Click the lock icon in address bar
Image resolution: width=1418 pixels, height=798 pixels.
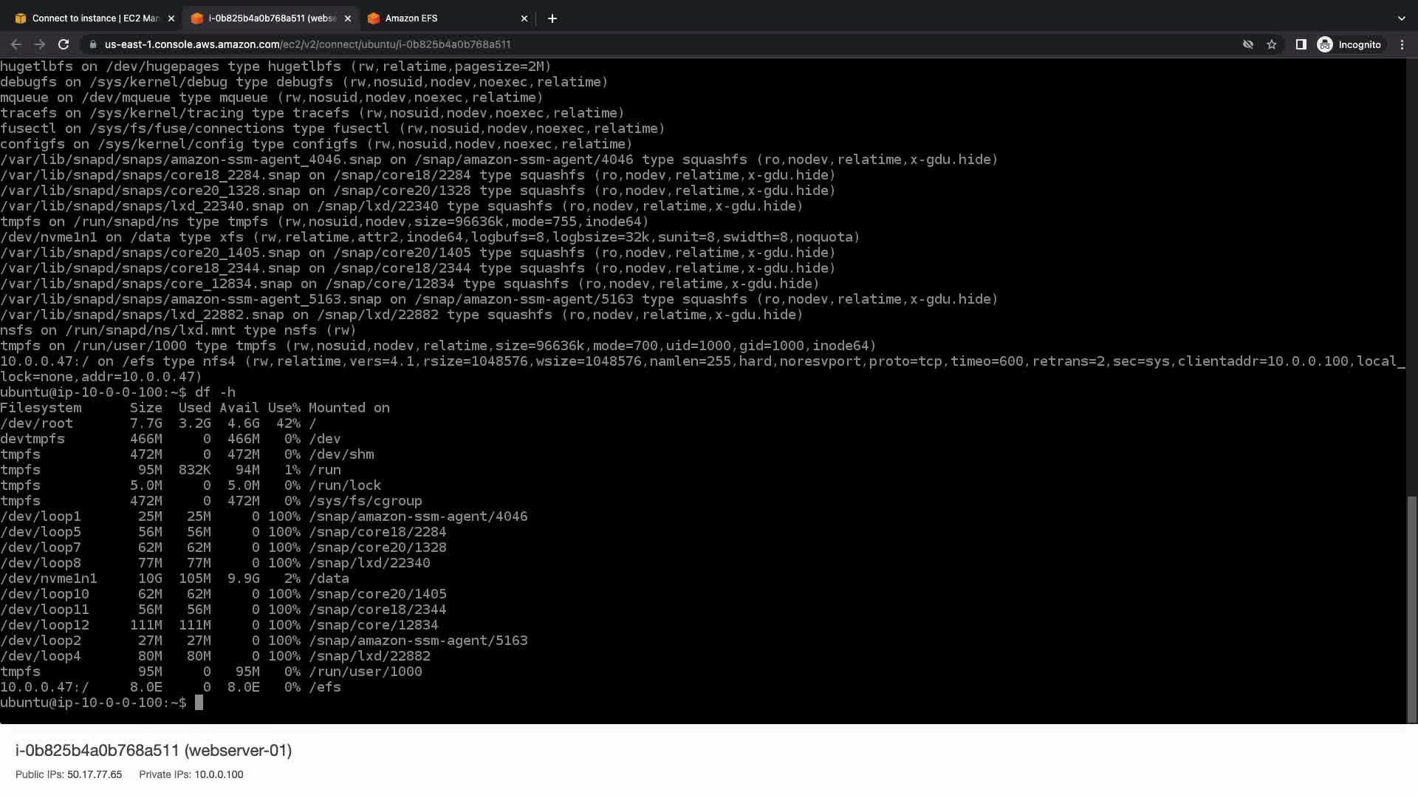coord(92,44)
